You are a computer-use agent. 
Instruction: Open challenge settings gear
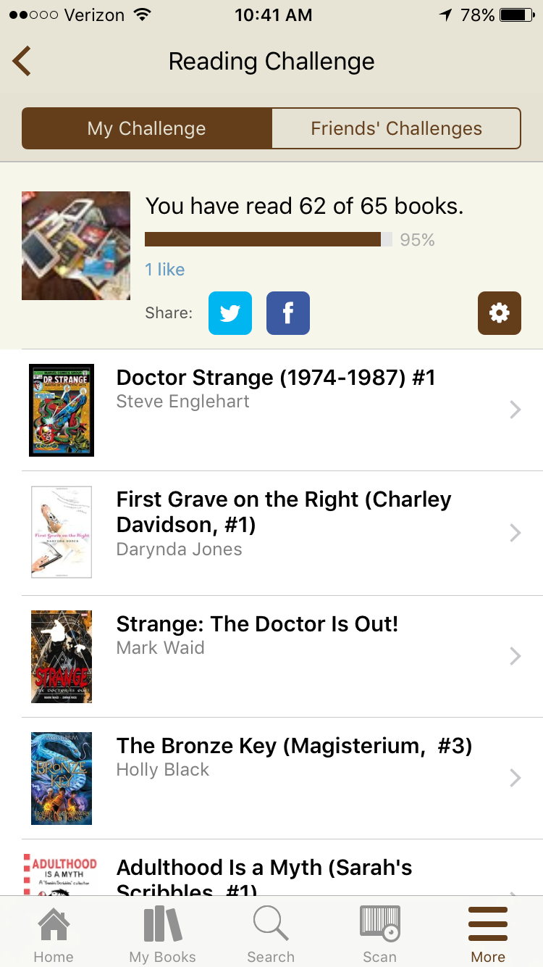500,313
